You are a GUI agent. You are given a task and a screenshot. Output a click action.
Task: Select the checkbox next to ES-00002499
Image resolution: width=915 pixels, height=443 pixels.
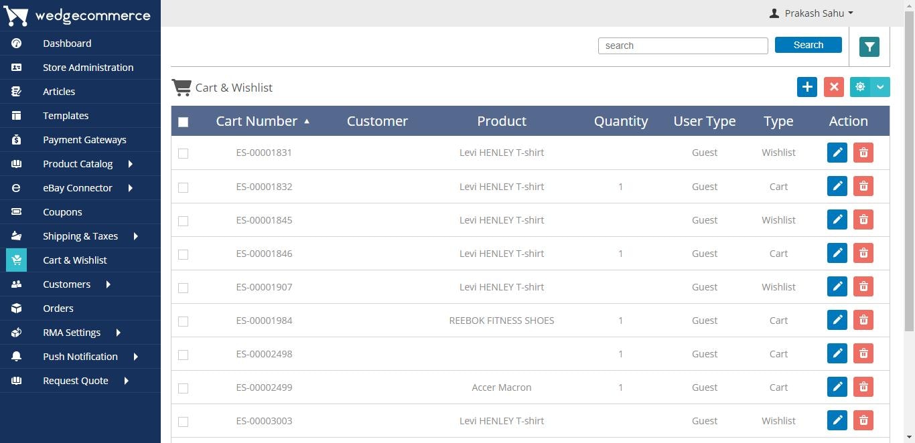(x=184, y=388)
